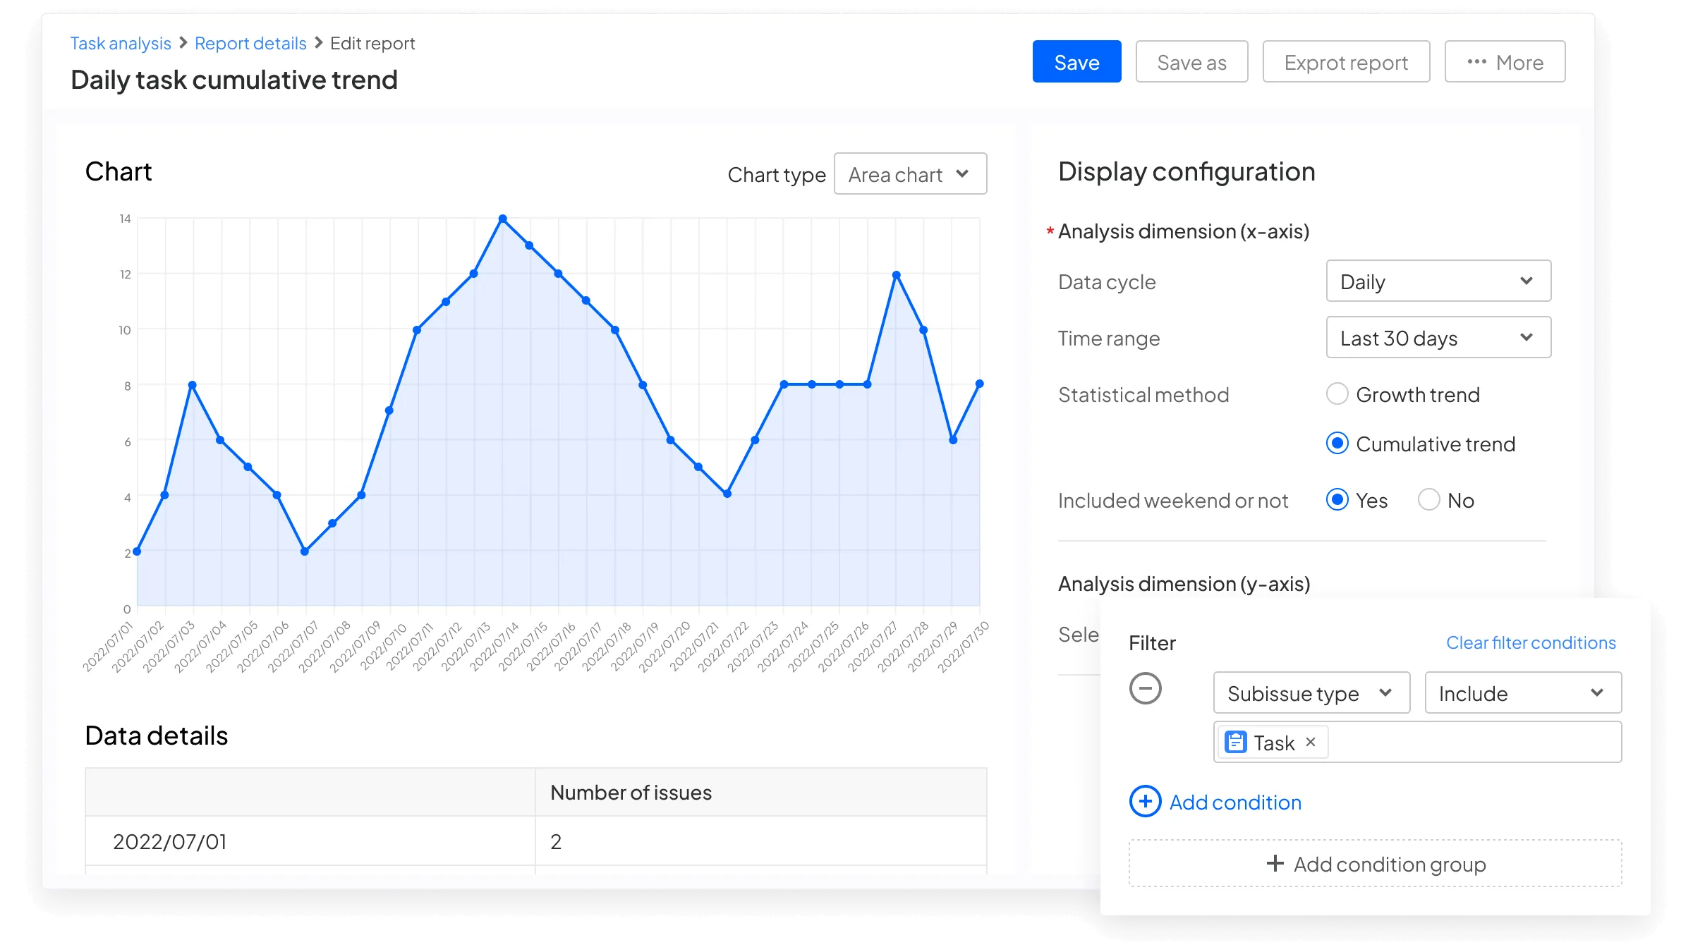Remove filter condition with minus icon

coord(1146,688)
